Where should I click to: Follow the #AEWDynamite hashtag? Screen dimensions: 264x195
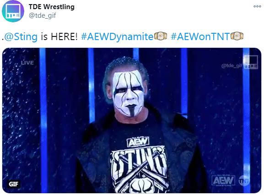point(117,36)
